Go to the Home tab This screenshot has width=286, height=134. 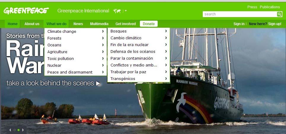pyautogui.click(x=12, y=24)
